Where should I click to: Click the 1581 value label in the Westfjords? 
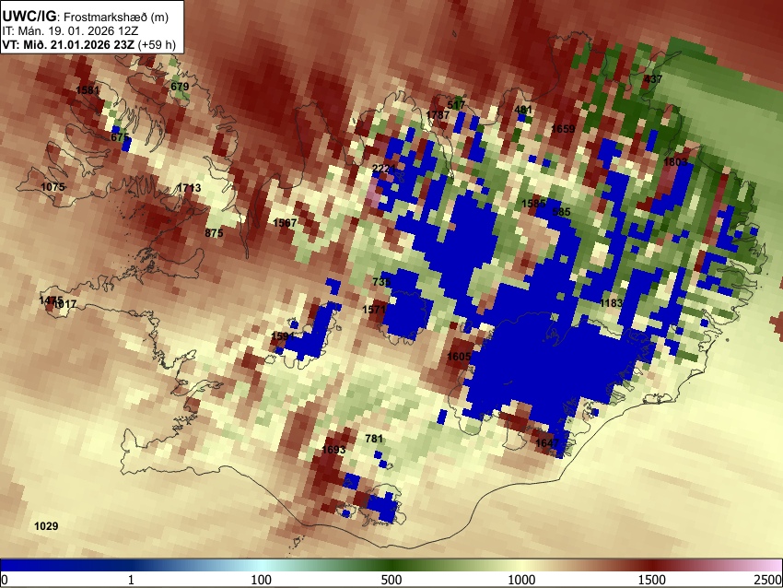click(88, 90)
